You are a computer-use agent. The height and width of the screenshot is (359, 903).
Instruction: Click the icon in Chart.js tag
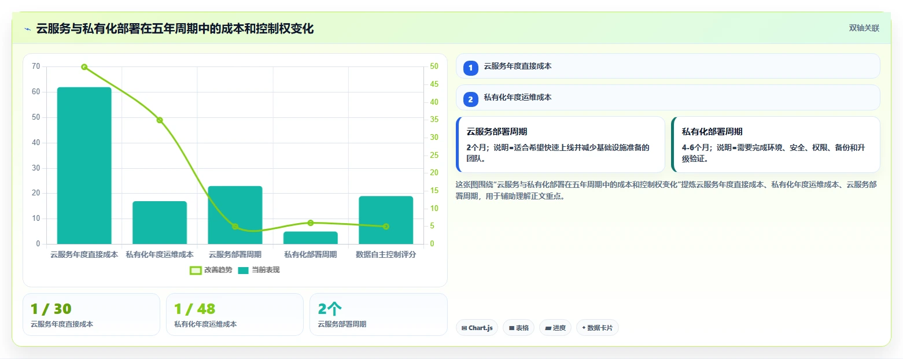(x=464, y=328)
